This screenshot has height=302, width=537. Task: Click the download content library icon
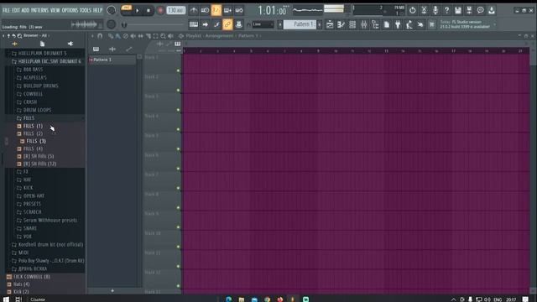492,10
